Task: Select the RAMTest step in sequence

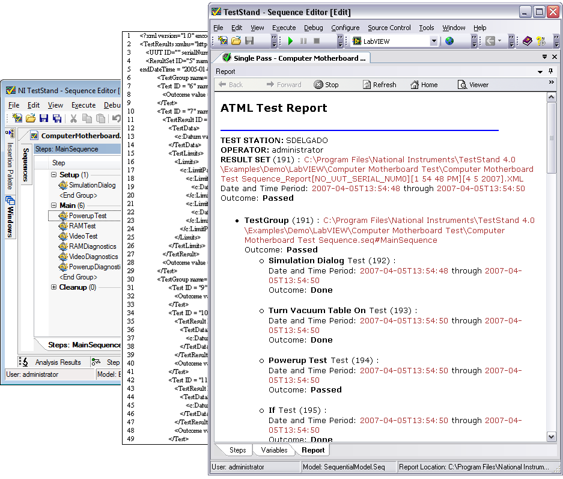Action: pyautogui.click(x=82, y=226)
